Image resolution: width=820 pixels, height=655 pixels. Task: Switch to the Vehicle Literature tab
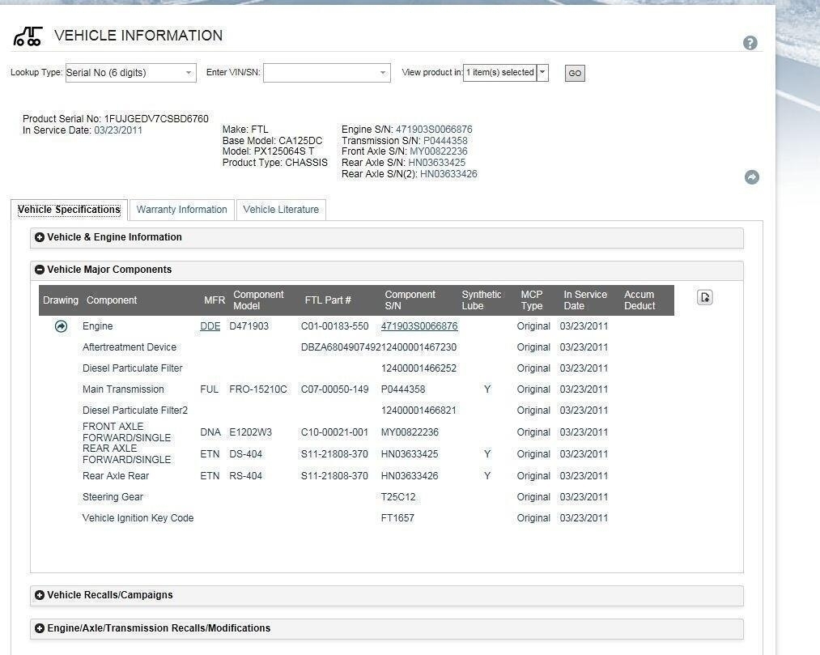pyautogui.click(x=281, y=210)
